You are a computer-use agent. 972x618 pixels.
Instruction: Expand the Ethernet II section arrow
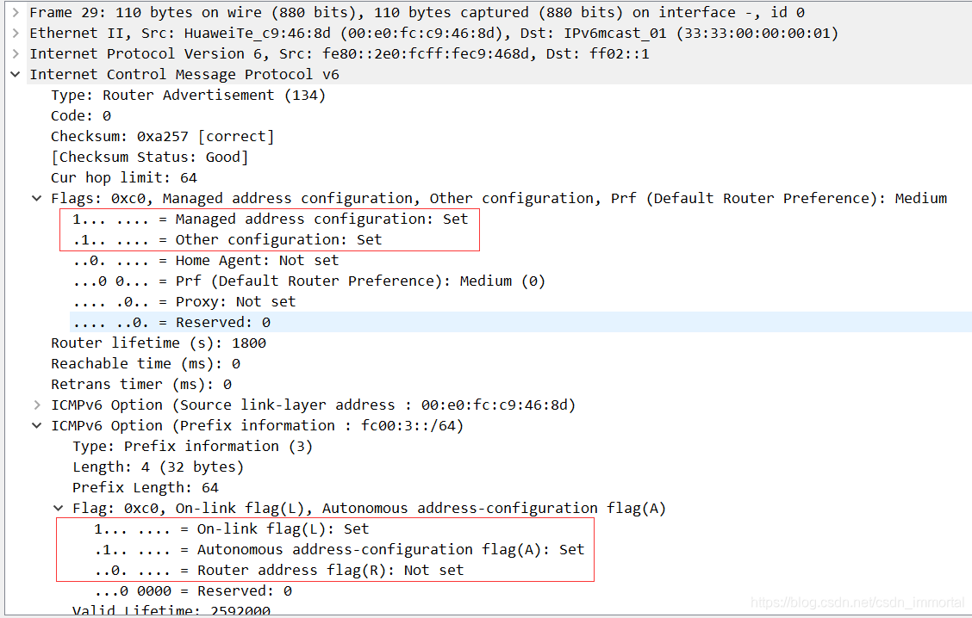pos(16,33)
